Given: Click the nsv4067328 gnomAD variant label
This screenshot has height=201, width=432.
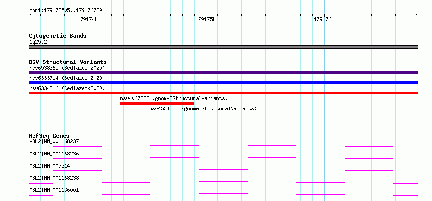Looking at the screenshot, I should click(174, 98).
